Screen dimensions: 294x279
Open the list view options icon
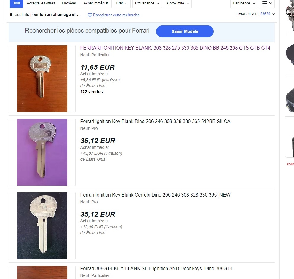pyautogui.click(x=267, y=3)
